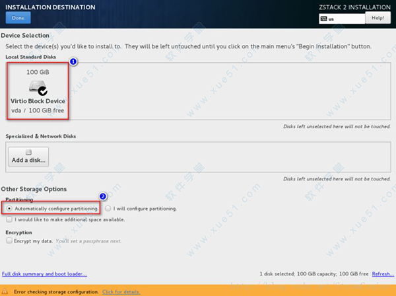Click the blue number 2 annotation badge
The width and height of the screenshot is (396, 296).
coord(103,196)
